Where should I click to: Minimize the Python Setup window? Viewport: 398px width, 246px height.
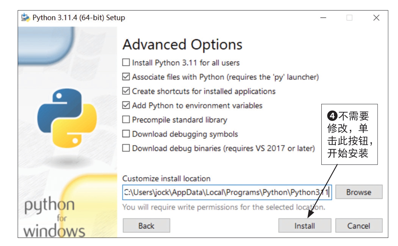pos(323,18)
